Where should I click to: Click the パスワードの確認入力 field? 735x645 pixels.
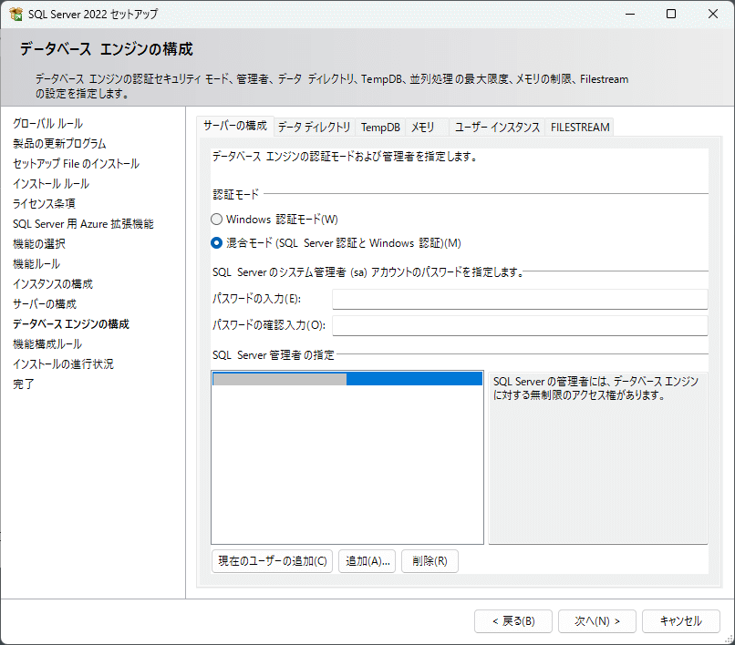[520, 325]
